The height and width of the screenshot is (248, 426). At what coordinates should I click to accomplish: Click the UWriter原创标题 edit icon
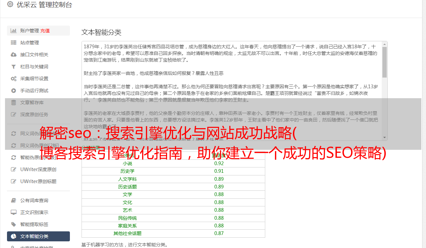(14, 181)
